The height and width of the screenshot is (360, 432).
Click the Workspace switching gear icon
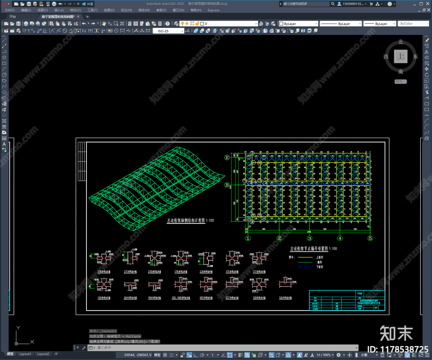pos(339,355)
